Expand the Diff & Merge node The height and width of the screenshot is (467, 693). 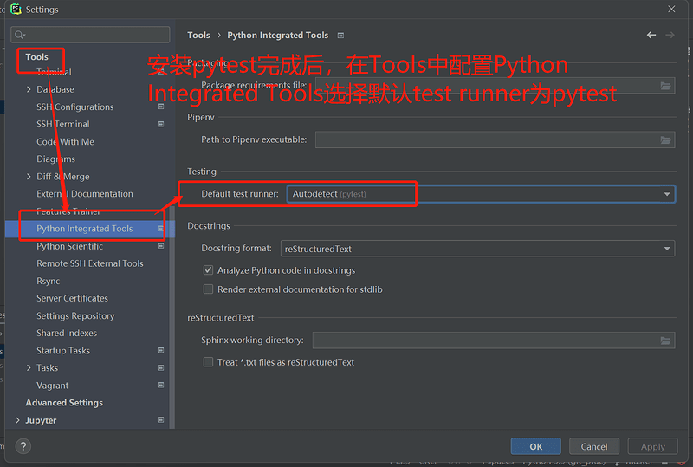pos(29,177)
